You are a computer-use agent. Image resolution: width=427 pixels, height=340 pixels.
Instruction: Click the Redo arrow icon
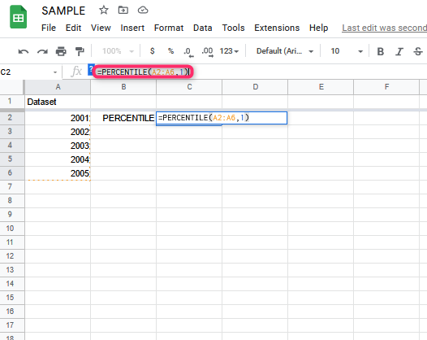[42, 51]
